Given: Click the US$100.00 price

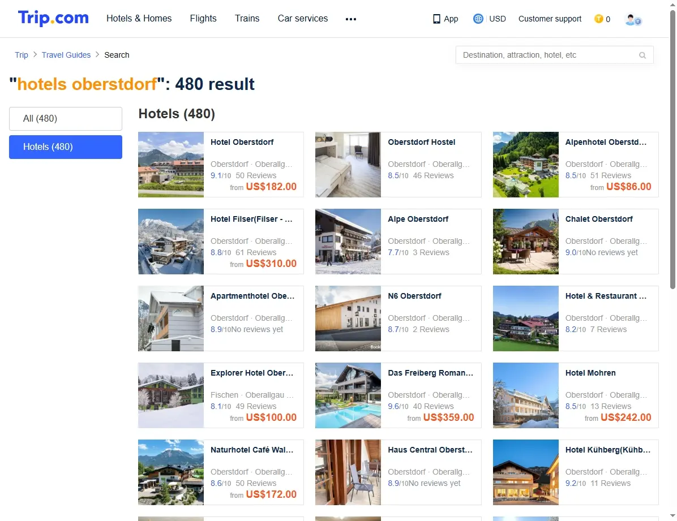Looking at the screenshot, I should point(271,417).
